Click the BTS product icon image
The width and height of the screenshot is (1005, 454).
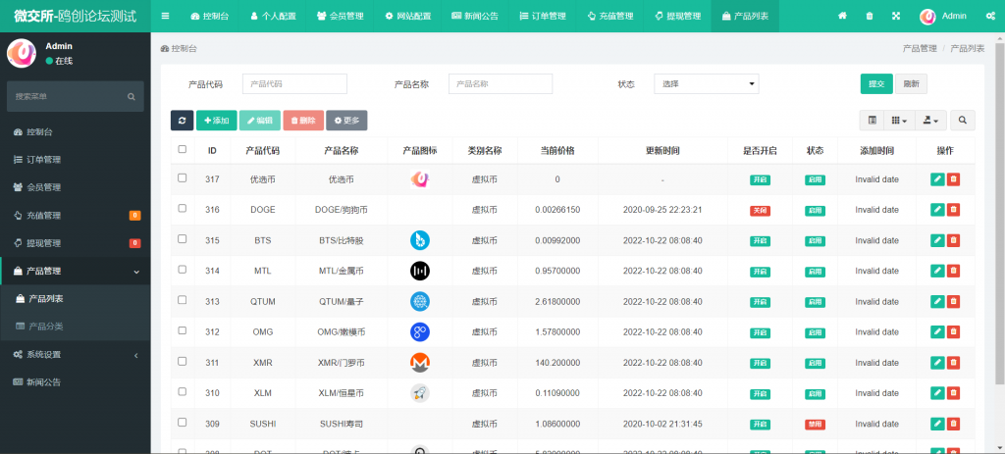point(420,240)
